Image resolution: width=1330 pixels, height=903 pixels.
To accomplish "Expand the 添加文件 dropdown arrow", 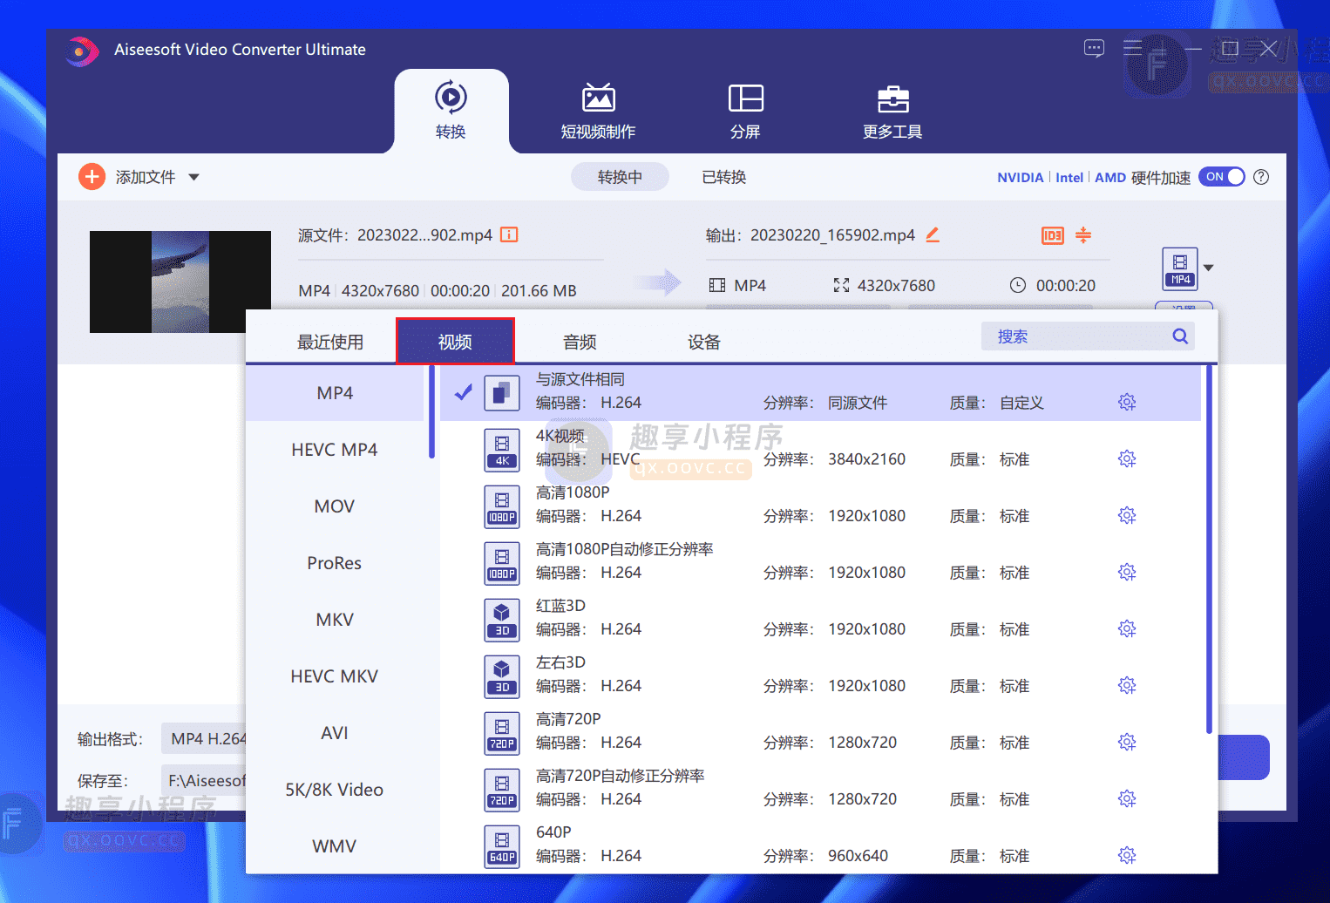I will 194,177.
